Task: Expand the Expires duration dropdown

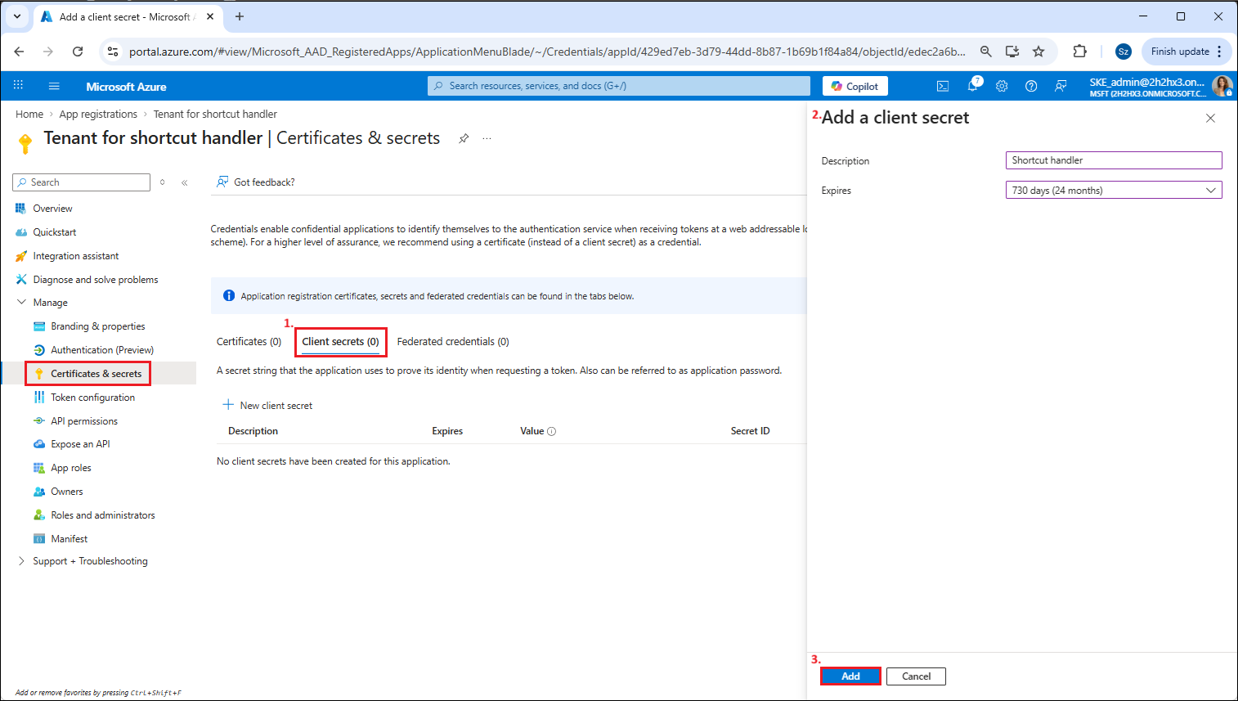Action: (1113, 190)
